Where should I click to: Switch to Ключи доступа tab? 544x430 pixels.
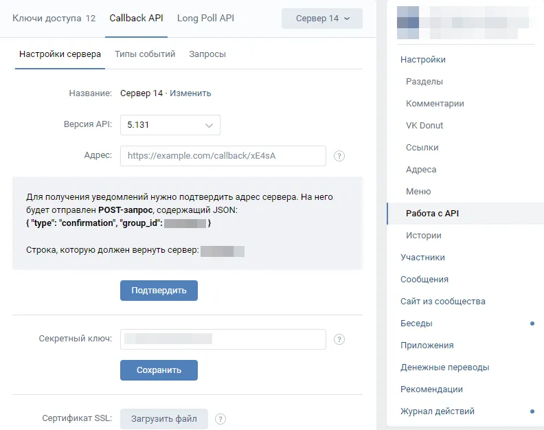point(54,18)
